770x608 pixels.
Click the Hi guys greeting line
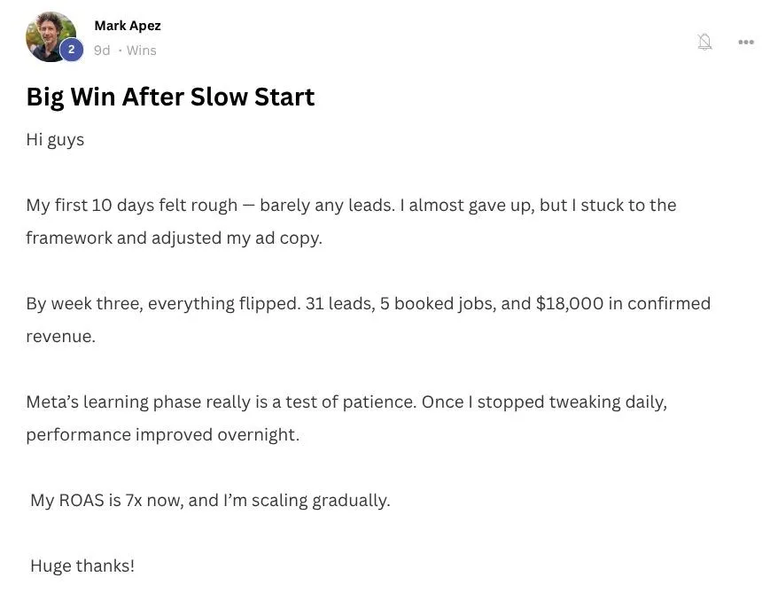click(x=55, y=140)
